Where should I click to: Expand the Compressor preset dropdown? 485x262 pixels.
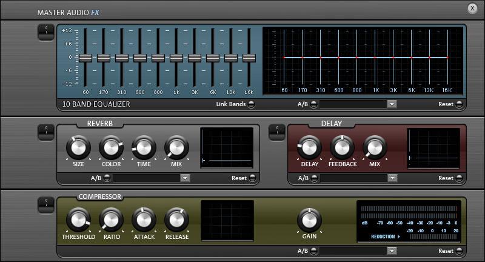[x=392, y=250]
